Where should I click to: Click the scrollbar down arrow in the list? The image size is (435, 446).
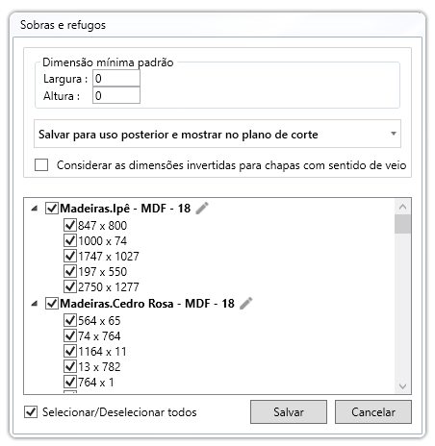(403, 386)
